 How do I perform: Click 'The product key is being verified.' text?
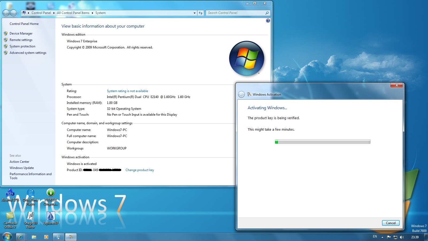point(274,118)
